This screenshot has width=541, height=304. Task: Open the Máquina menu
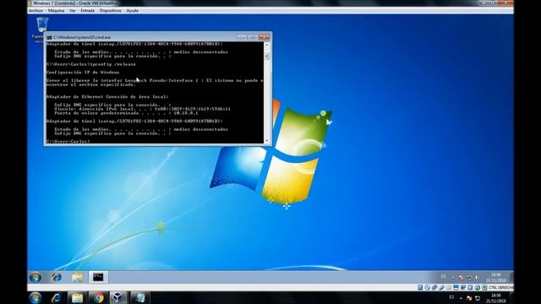point(56,11)
